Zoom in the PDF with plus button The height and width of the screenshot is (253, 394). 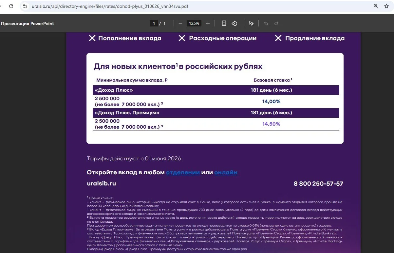pos(208,24)
